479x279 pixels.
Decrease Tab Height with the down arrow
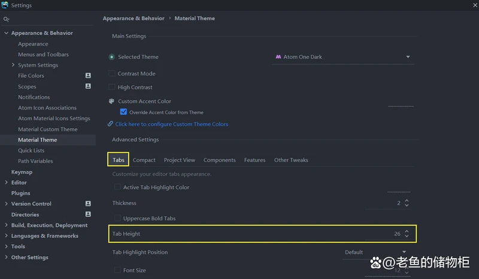pos(407,236)
